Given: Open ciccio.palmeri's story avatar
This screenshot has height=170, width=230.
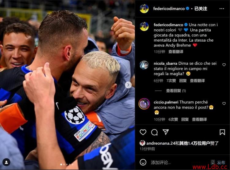Looking at the screenshot, I should tap(144, 104).
